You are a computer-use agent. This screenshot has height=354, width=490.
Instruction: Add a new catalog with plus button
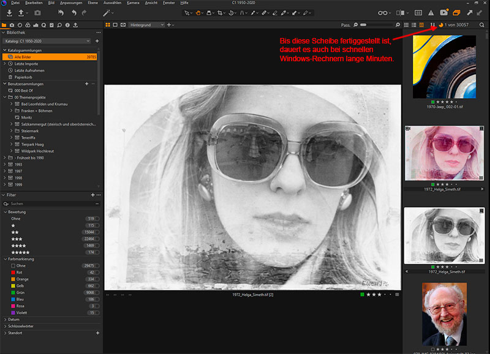[x=97, y=41]
